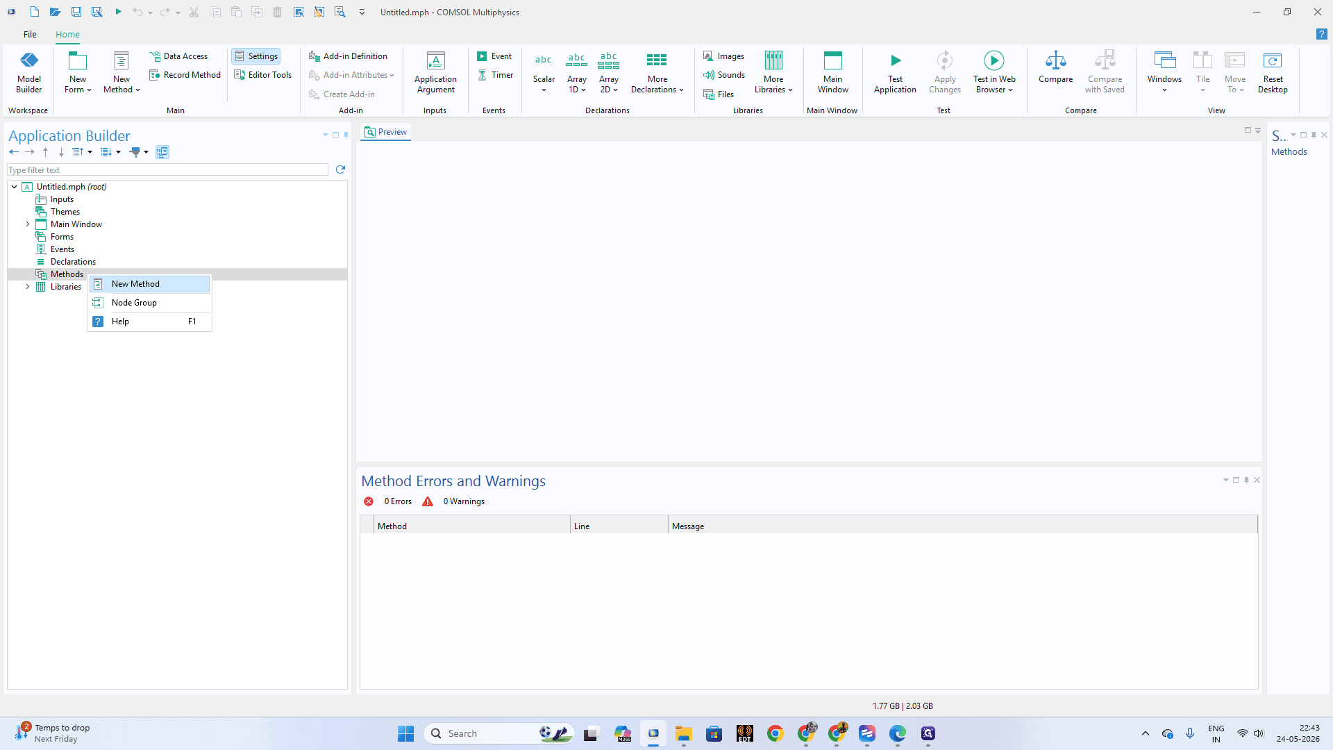Go to next node arrow

pos(30,152)
